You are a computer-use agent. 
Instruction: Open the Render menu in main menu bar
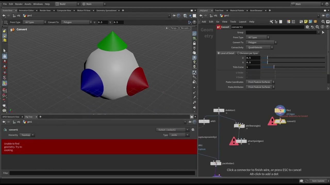tap(19, 4)
